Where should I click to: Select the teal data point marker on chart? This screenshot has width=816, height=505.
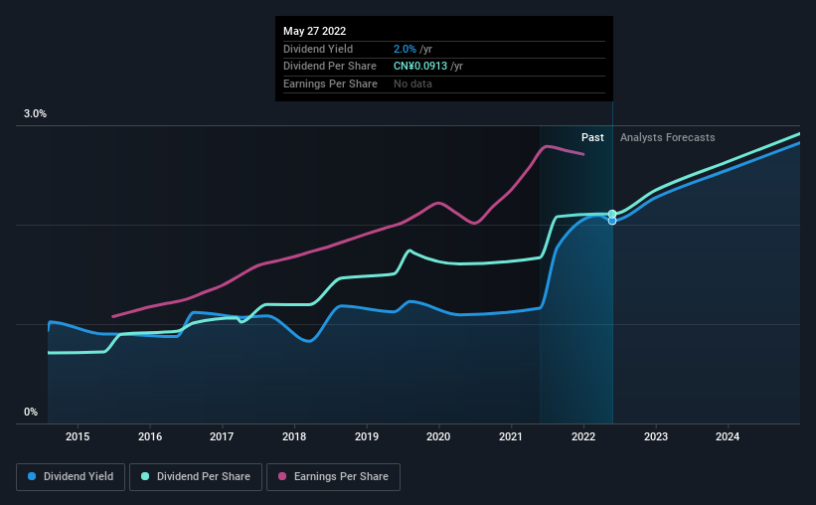[x=612, y=214]
